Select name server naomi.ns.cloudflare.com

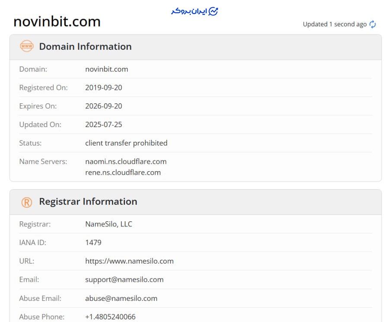[126, 162]
